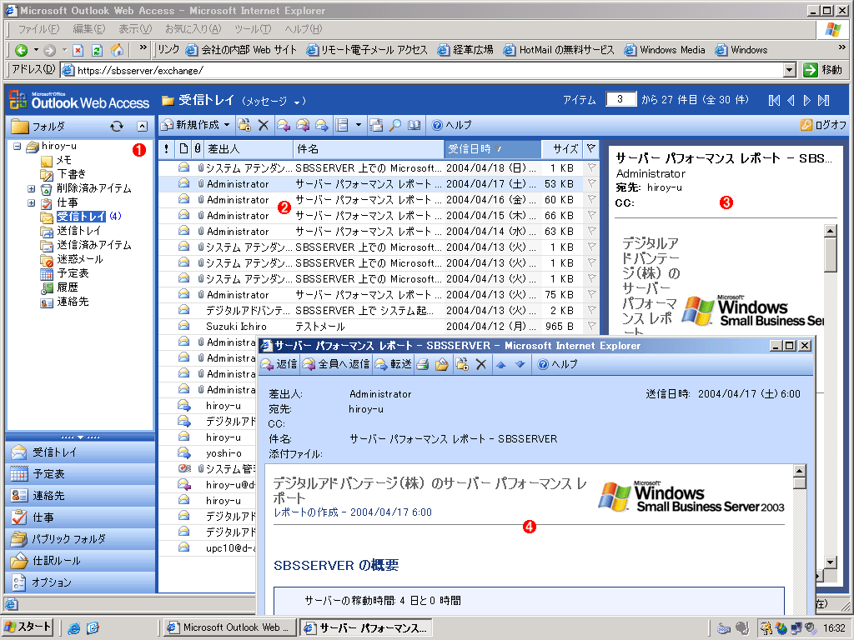Expand the IE toolbar overflow chevron
This screenshot has height=640, width=854.
click(143, 48)
